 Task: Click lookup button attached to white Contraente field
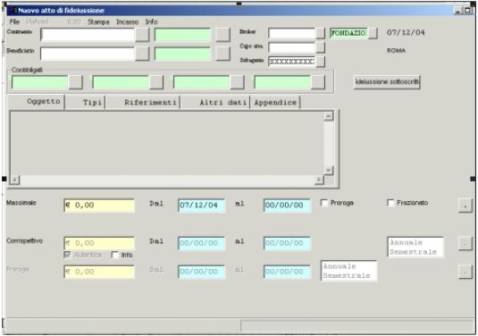point(142,35)
